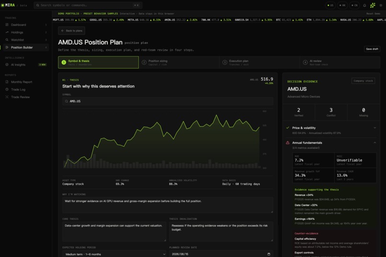Viewport: 386px width, 257px height.
Task: Open AI Insights in the sidebar
Action: [26, 65]
